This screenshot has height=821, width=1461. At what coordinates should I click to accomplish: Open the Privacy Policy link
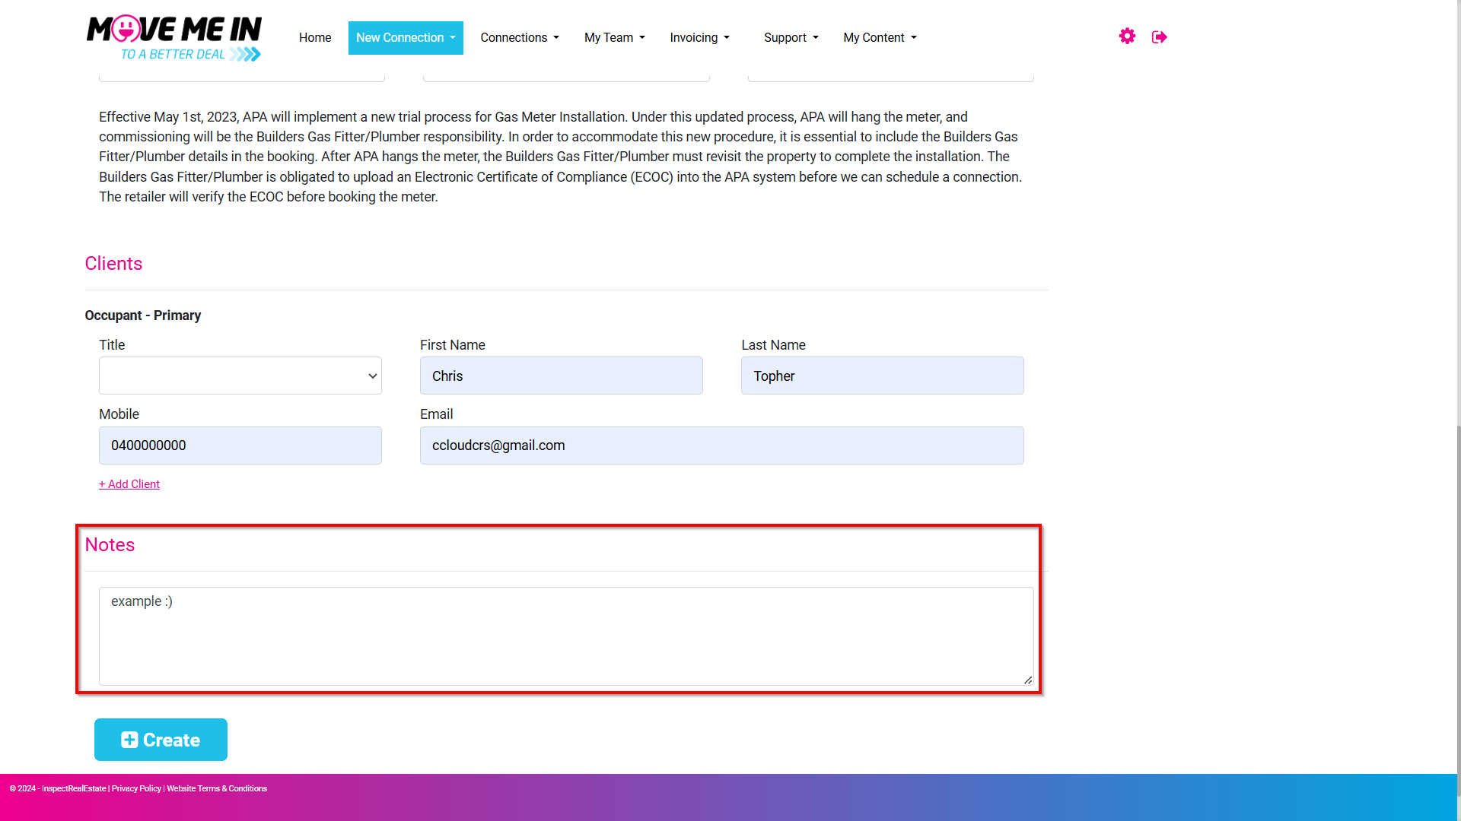click(136, 789)
